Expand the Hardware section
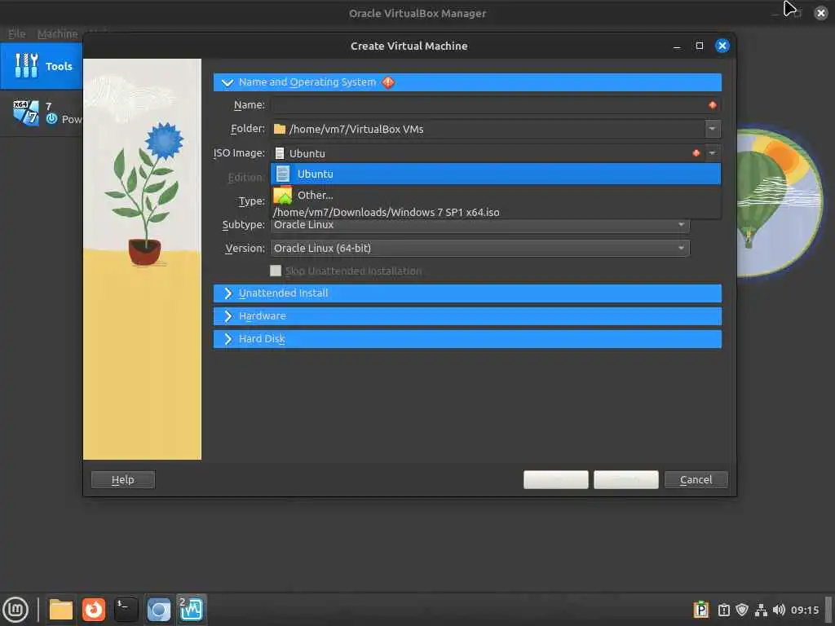The image size is (835, 626). [467, 316]
